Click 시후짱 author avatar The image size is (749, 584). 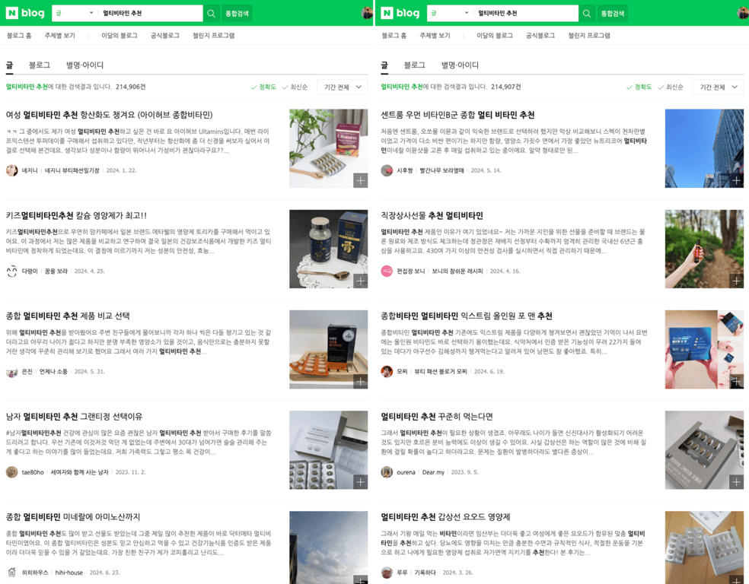(387, 170)
